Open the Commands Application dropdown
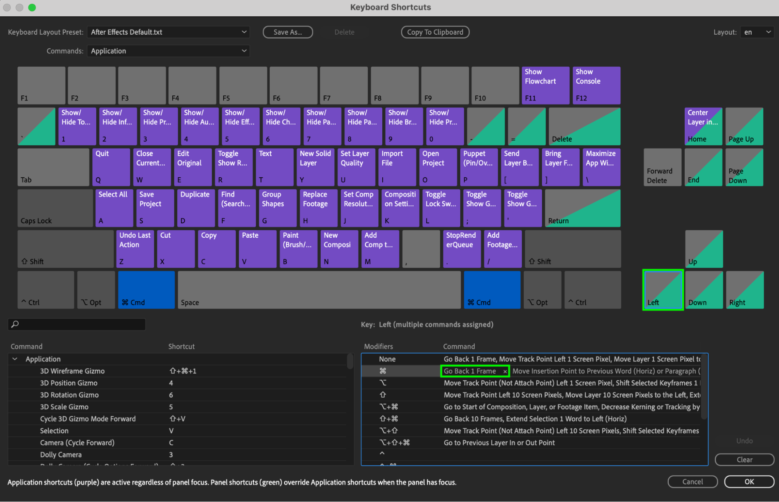This screenshot has width=779, height=502. tap(168, 51)
